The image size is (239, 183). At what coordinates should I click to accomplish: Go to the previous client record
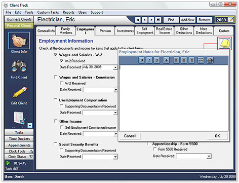coord(145,20)
